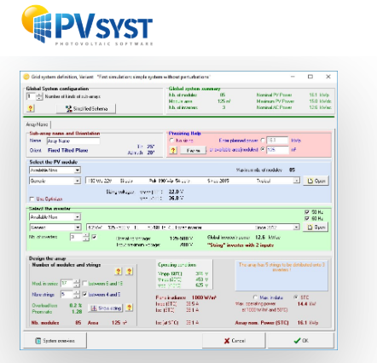Open the PV module file with Open button
The width and height of the screenshot is (377, 363).
point(316,181)
